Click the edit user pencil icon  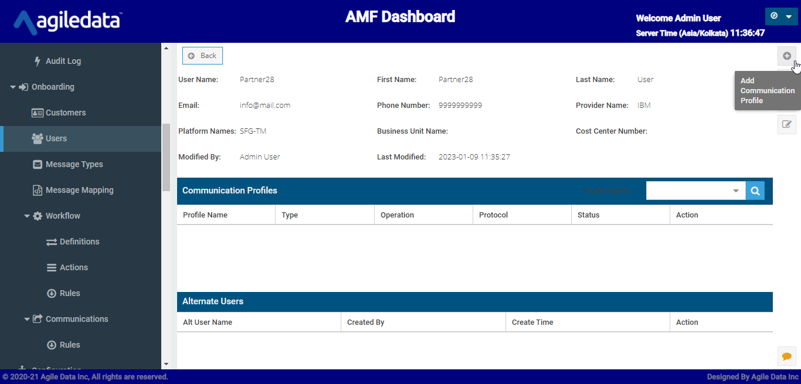(x=786, y=124)
